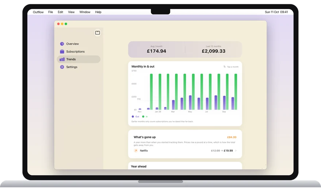Screen dimensions: 321x188
Task: Select the green bar above the Mar label
Action: (x=176, y=92)
